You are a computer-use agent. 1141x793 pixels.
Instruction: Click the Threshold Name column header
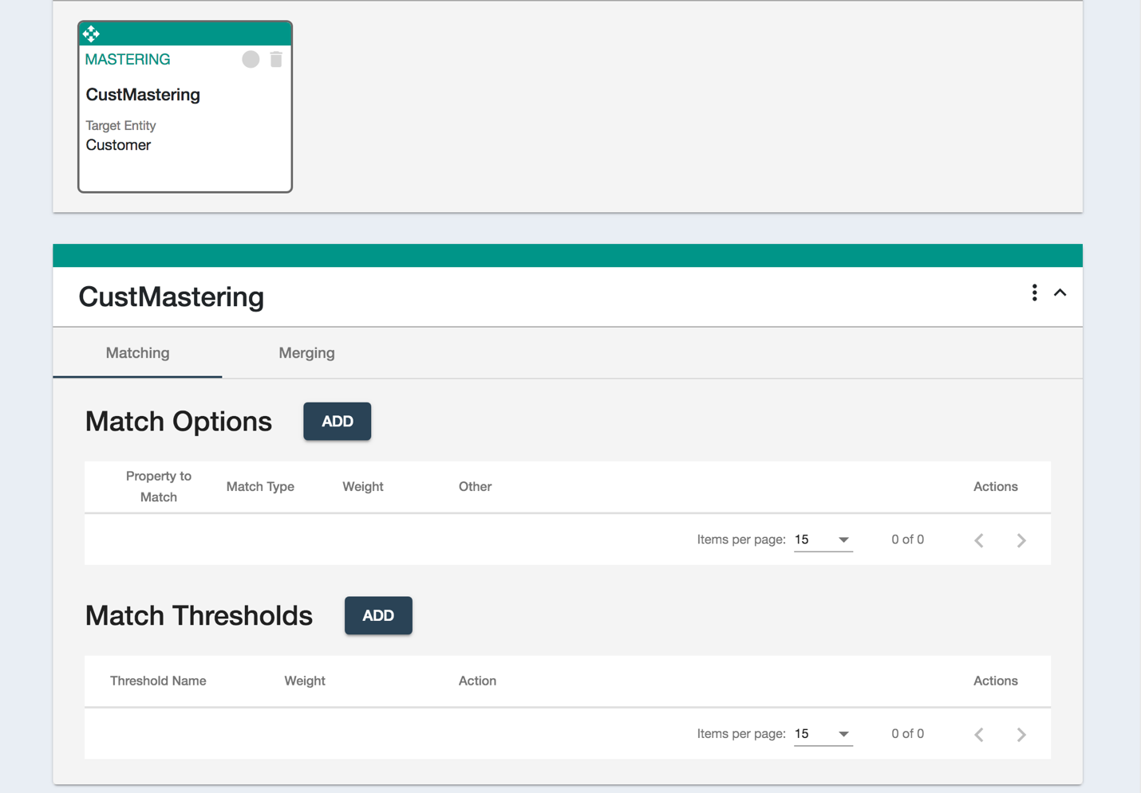coord(157,681)
